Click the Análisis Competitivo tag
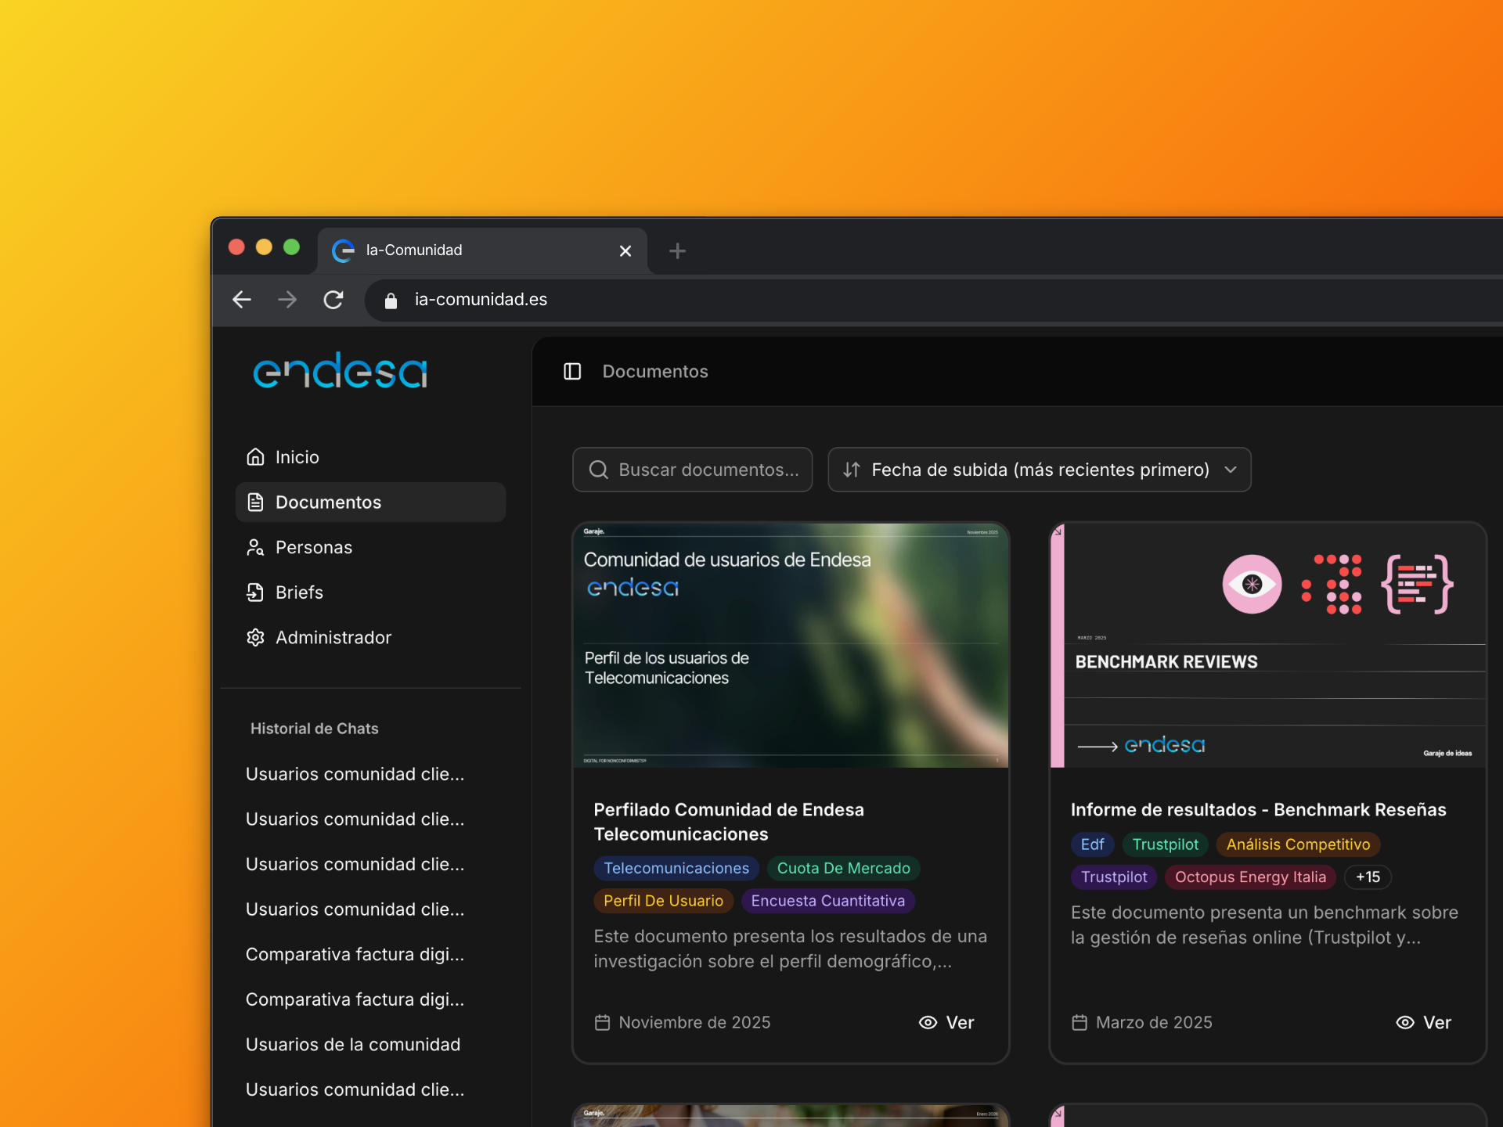Image resolution: width=1503 pixels, height=1127 pixels. click(1298, 844)
